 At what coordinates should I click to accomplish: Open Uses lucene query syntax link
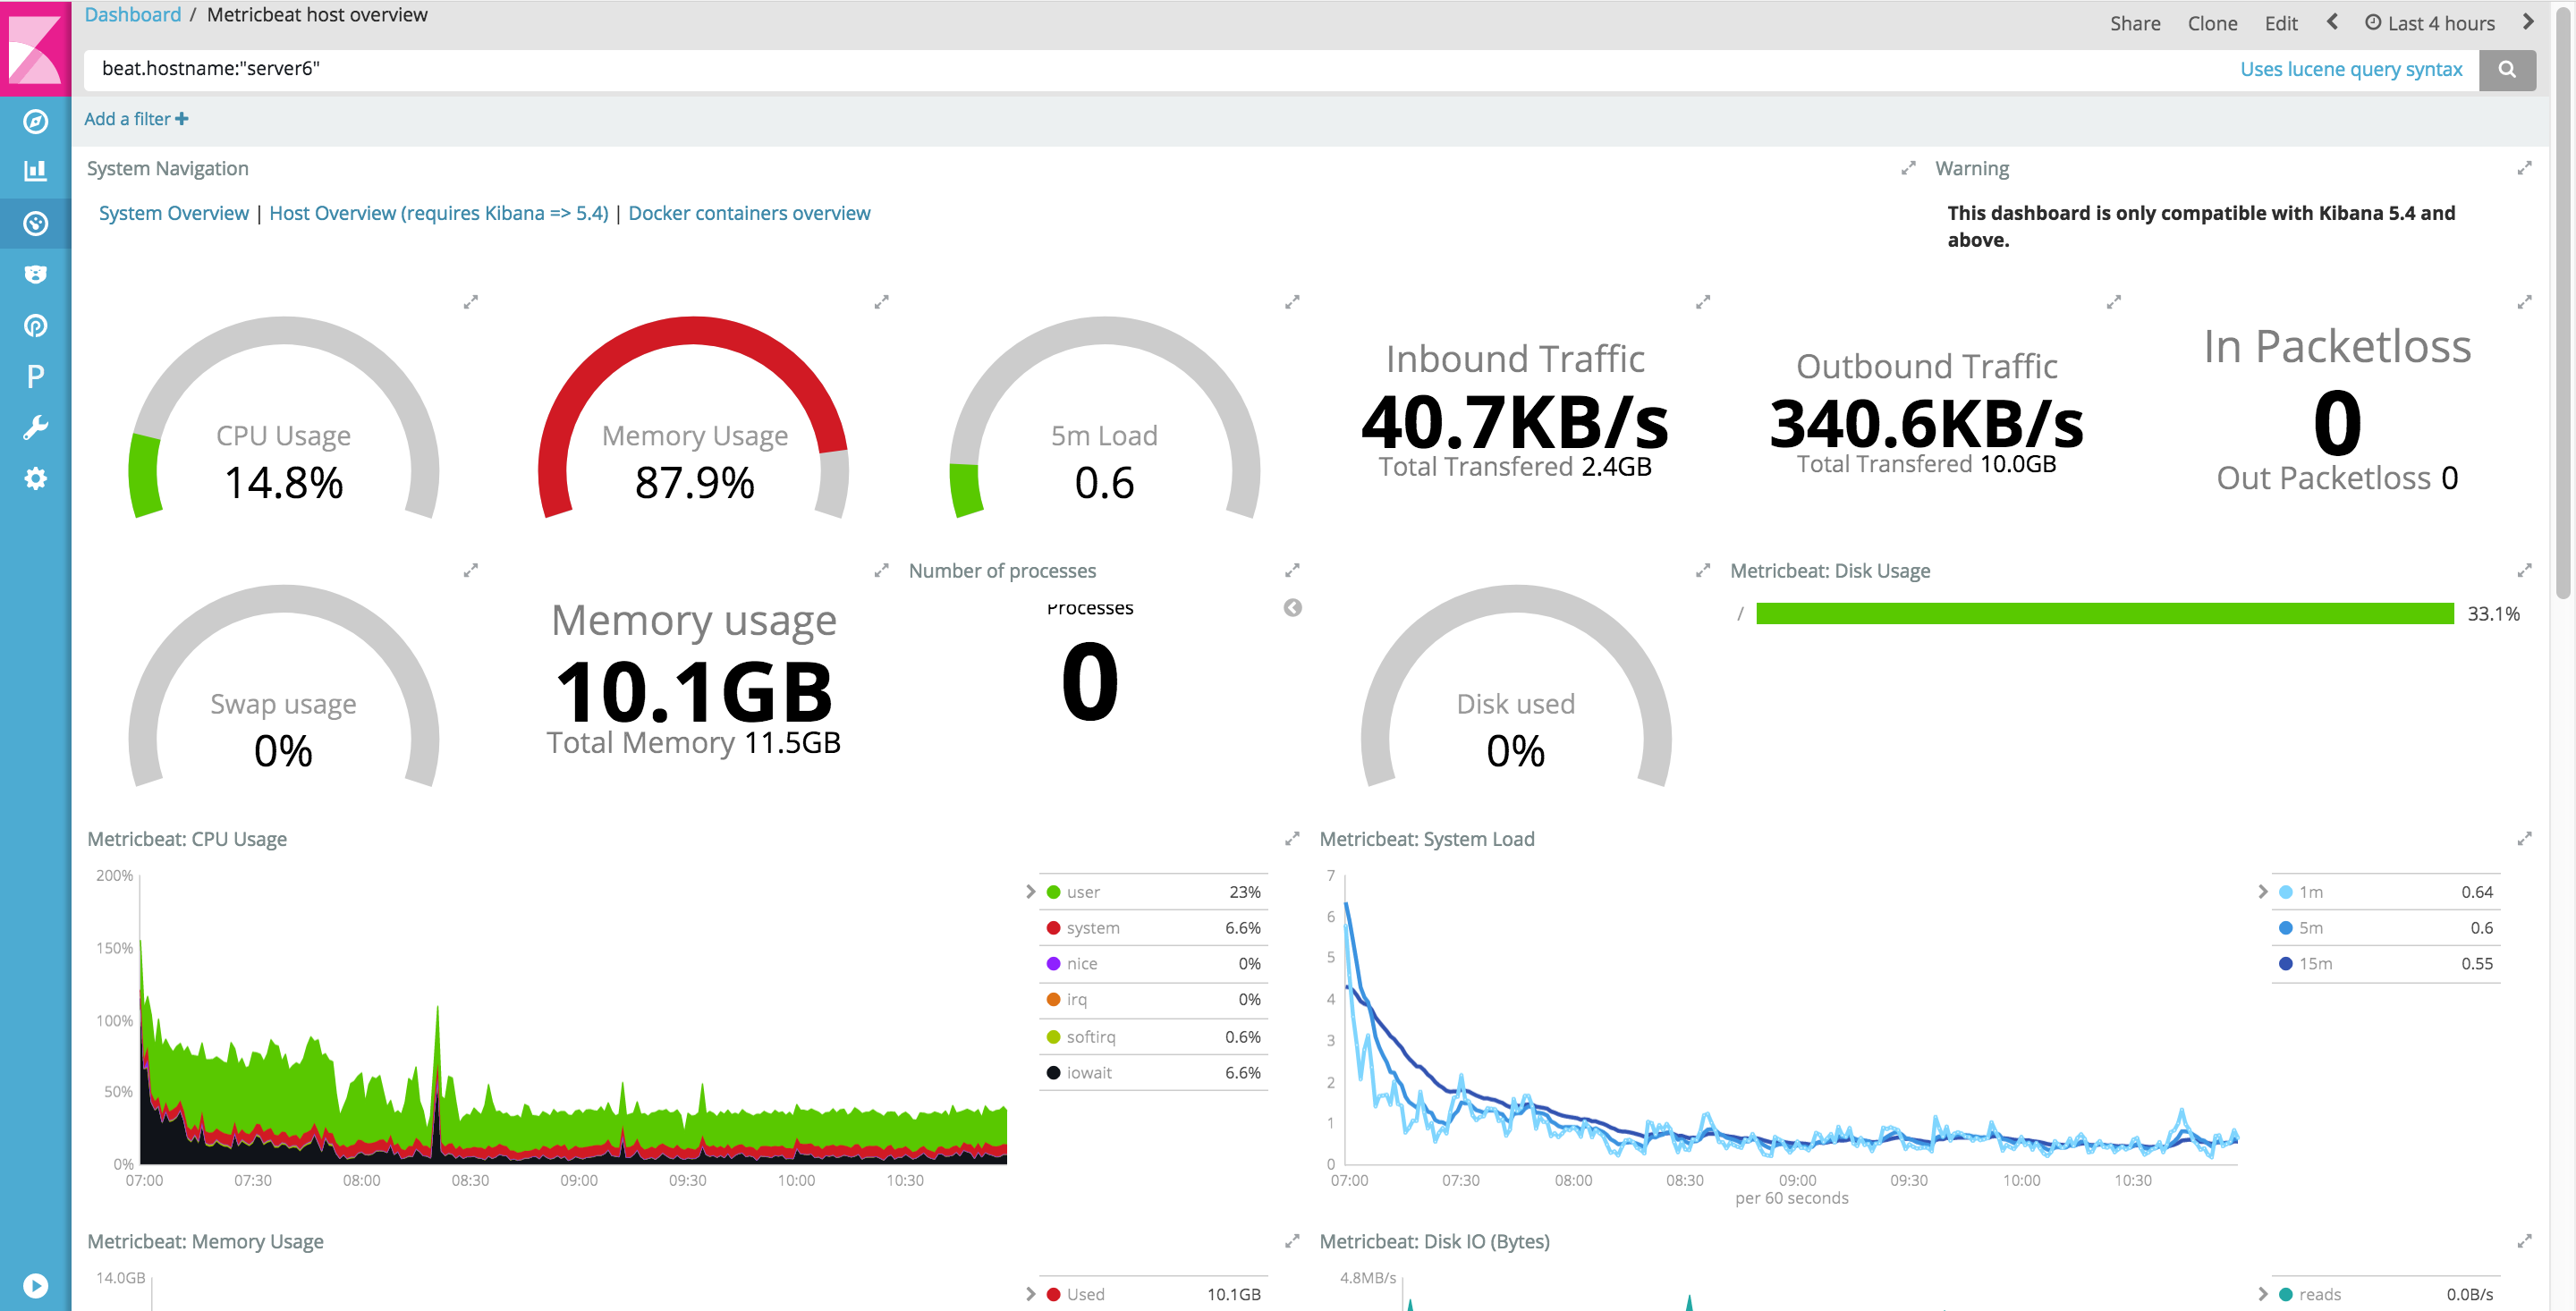[x=2351, y=69]
